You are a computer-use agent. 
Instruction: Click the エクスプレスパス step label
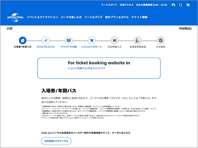(45, 47)
